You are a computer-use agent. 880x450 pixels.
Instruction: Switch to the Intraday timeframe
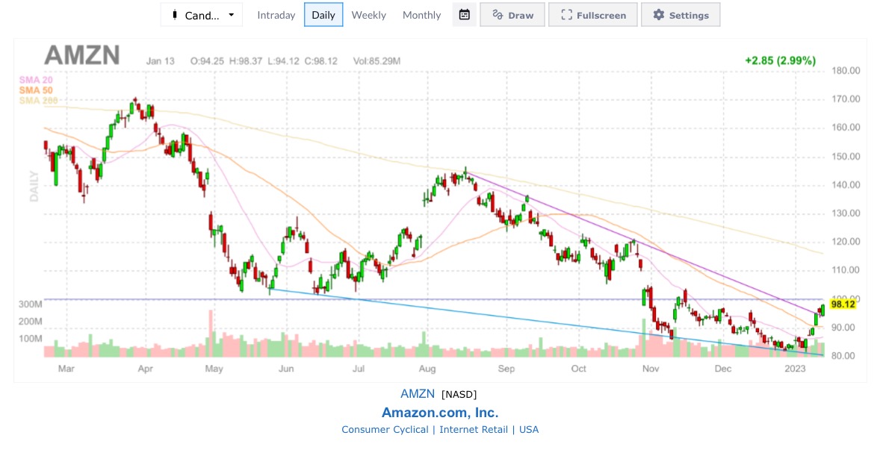(x=276, y=15)
